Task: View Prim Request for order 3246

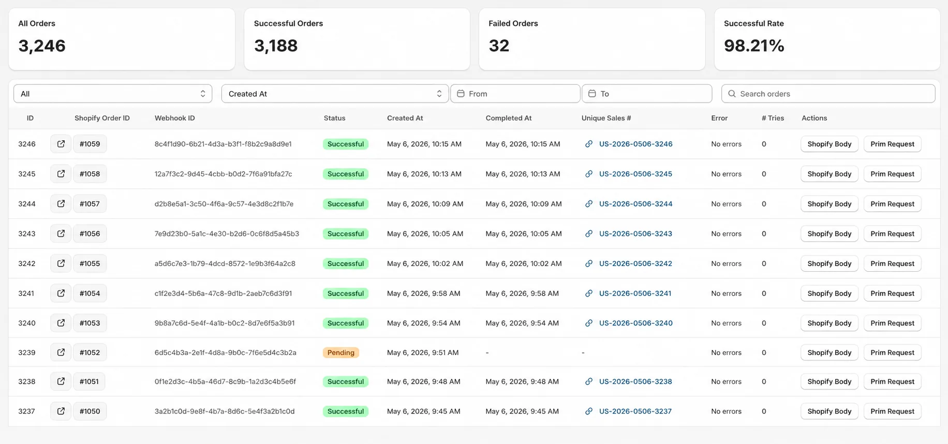Action: 892,144
